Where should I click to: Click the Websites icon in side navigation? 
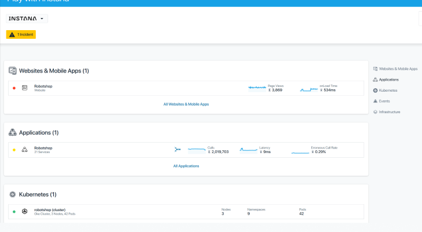[x=375, y=69]
